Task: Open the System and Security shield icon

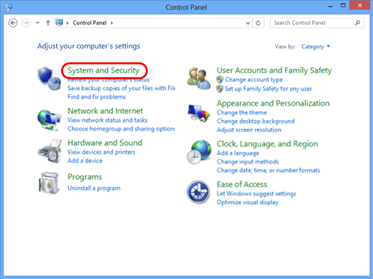Action: pos(50,79)
